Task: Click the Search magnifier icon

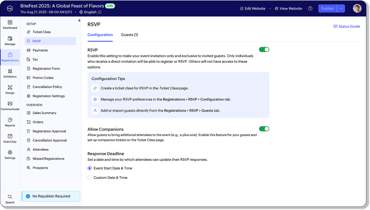Action: 10,197
